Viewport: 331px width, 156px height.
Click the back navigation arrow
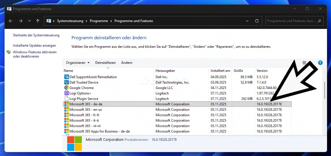pos(11,21)
